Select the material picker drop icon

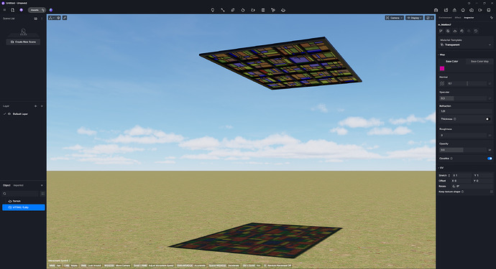[243, 10]
